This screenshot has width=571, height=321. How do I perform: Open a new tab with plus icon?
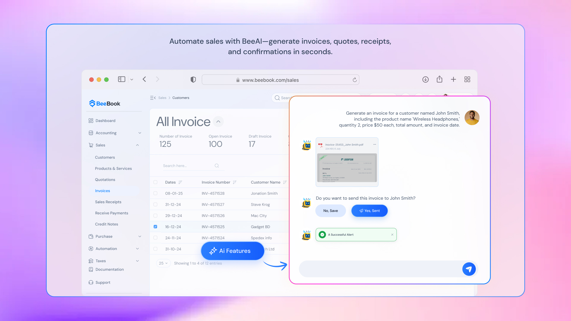tap(453, 79)
